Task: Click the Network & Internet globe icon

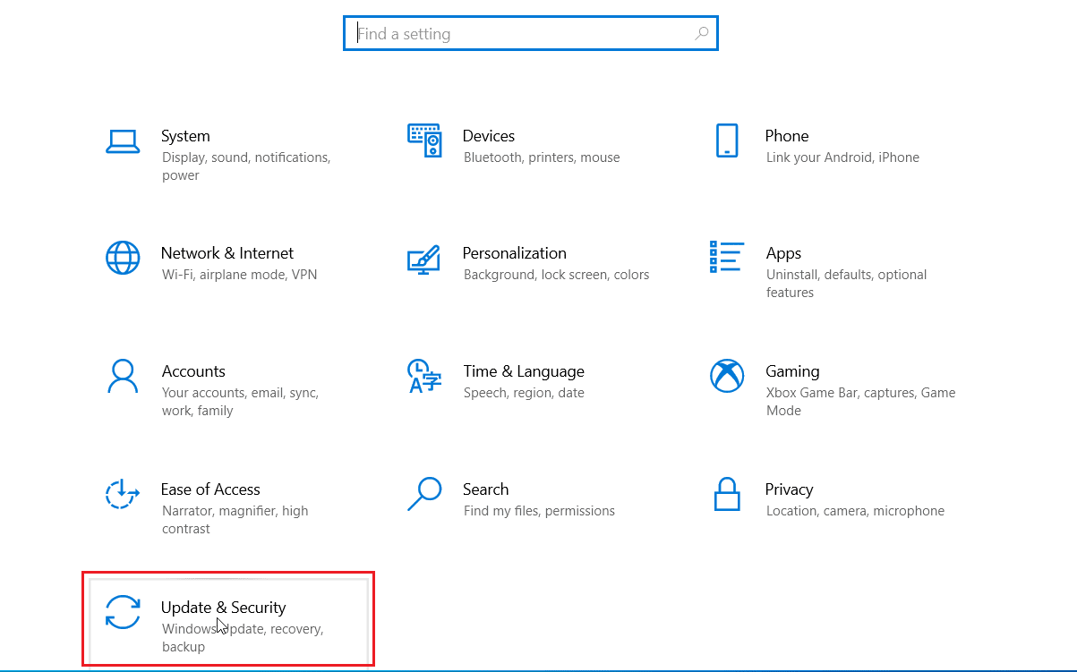Action: click(x=123, y=258)
